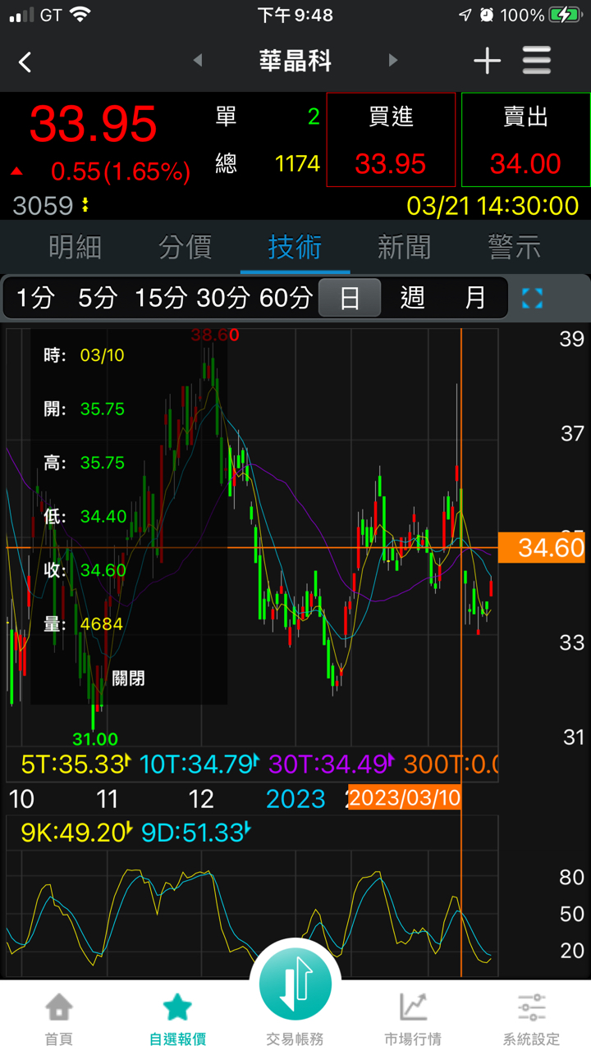Switch to the 技術 tab
The image size is (591, 1050).
(x=295, y=247)
